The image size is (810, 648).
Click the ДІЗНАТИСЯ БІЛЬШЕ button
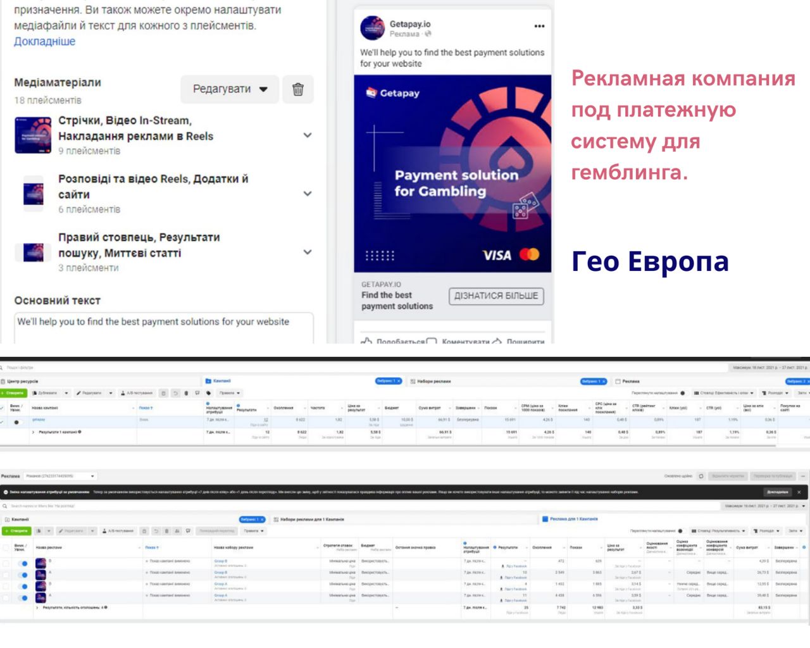pyautogui.click(x=496, y=296)
